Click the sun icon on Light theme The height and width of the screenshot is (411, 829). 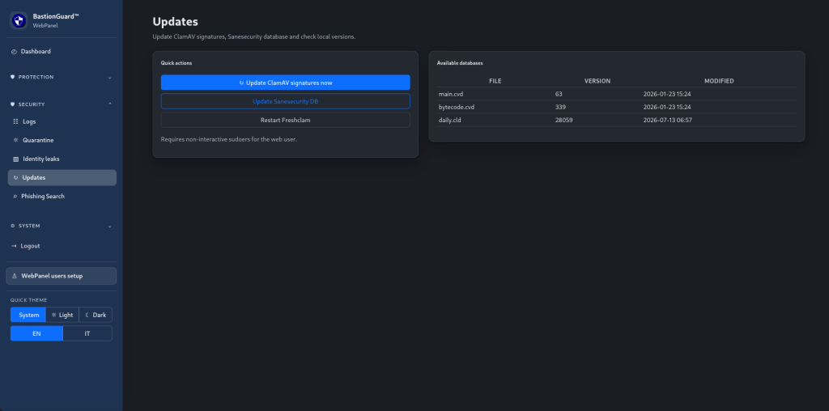pos(53,315)
